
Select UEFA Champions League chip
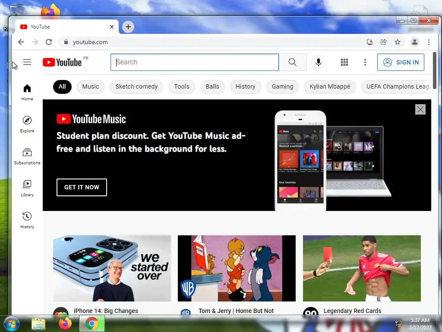pos(396,86)
